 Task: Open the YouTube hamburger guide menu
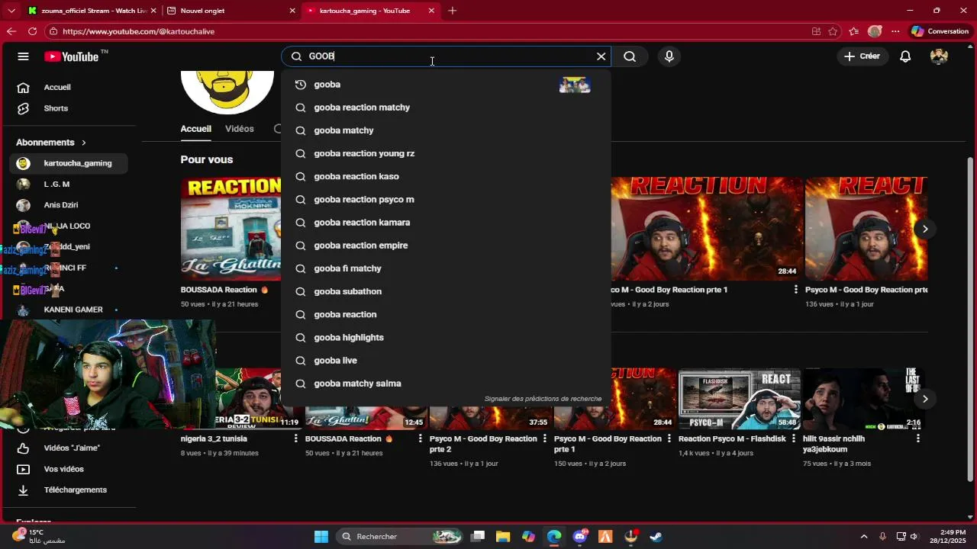pyautogui.click(x=23, y=56)
